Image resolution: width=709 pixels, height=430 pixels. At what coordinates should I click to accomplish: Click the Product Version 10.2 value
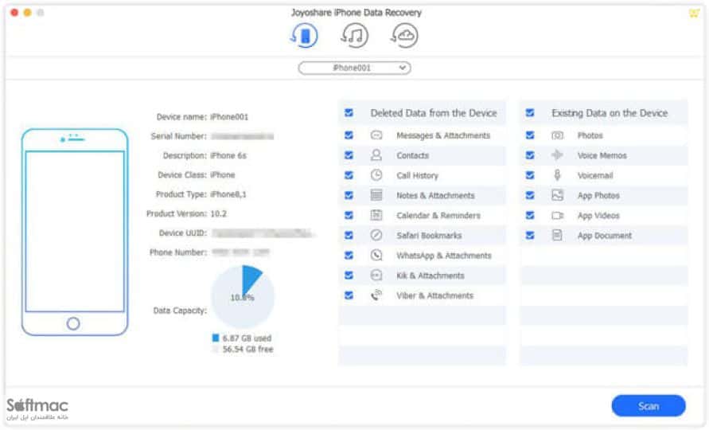click(218, 213)
